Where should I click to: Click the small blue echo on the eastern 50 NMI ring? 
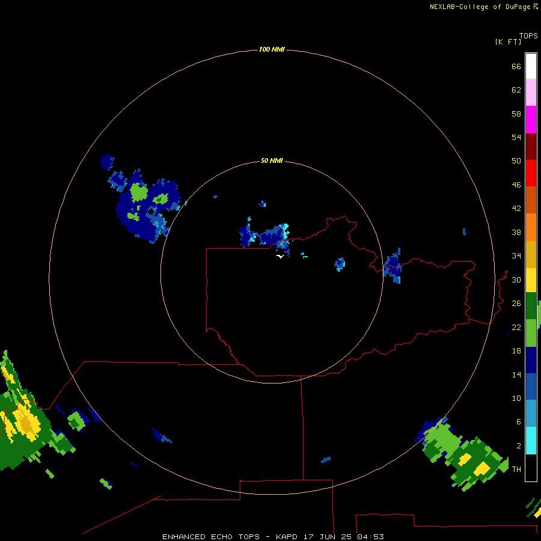pos(393,266)
